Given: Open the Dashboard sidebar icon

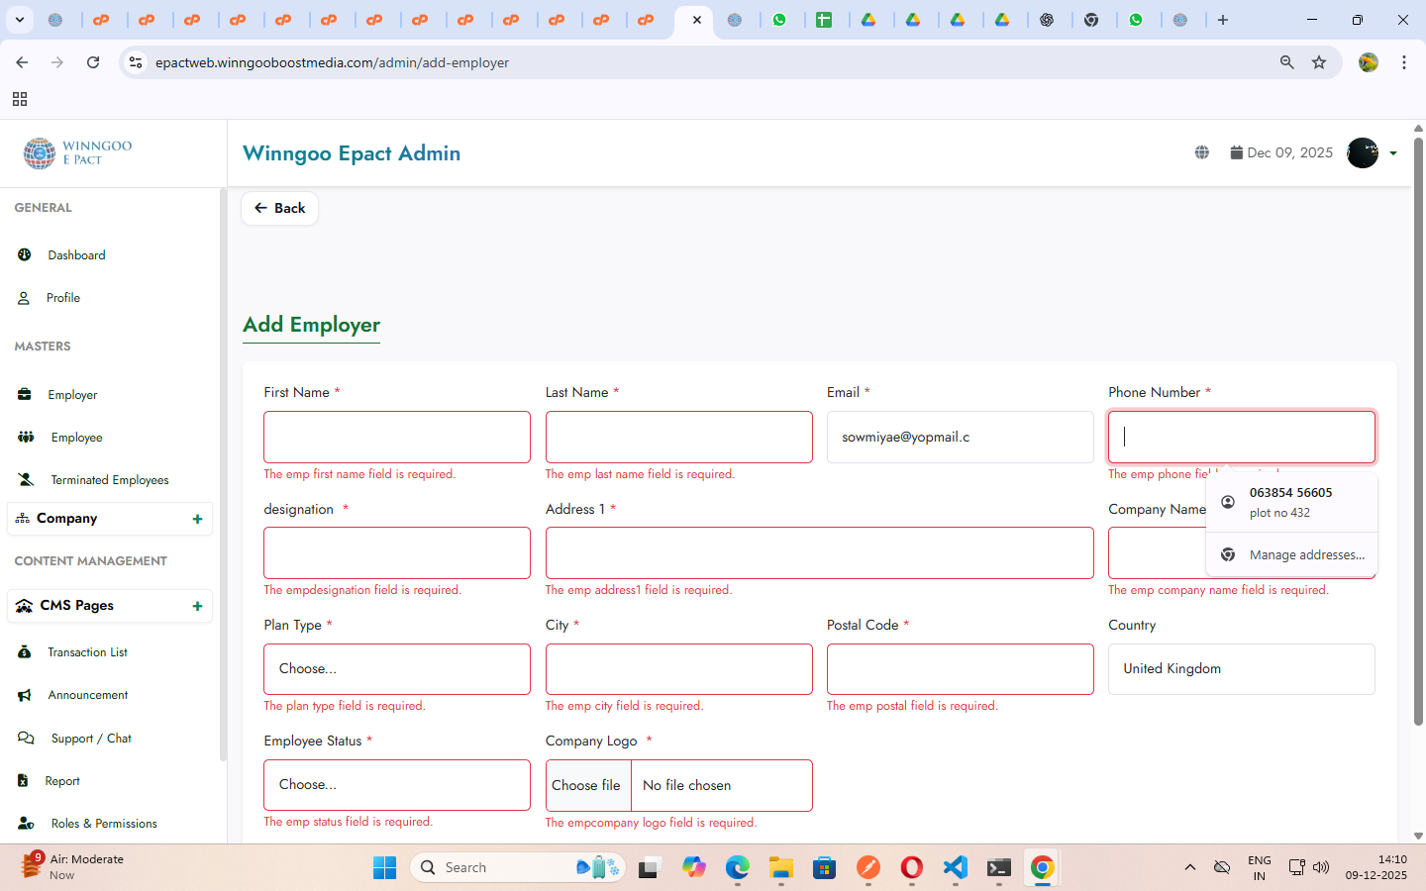Looking at the screenshot, I should point(25,254).
